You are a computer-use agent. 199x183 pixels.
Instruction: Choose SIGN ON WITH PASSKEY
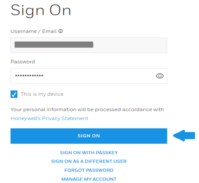(x=89, y=153)
